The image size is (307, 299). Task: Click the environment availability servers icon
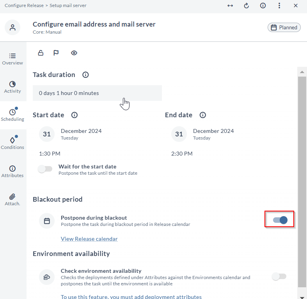pos(47,277)
